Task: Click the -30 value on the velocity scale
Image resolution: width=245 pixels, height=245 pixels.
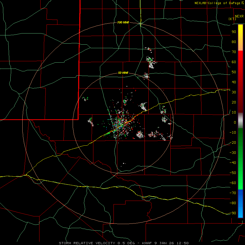Action: (x=233, y=153)
